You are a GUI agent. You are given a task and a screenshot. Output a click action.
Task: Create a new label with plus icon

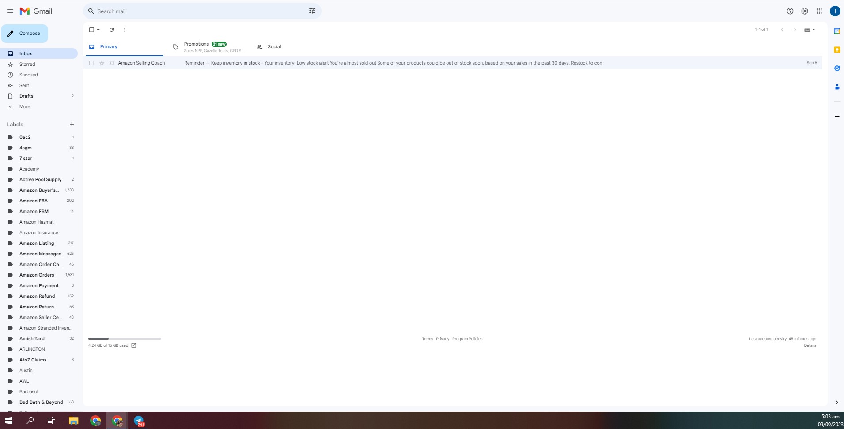(x=72, y=125)
